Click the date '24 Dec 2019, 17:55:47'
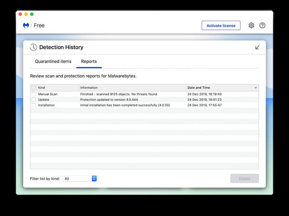Viewport: 289px width, 216px height. click(204, 105)
